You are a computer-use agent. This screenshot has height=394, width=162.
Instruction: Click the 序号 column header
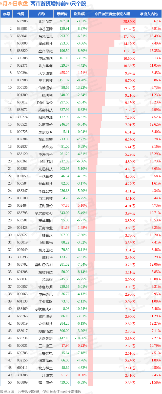click(7, 14)
